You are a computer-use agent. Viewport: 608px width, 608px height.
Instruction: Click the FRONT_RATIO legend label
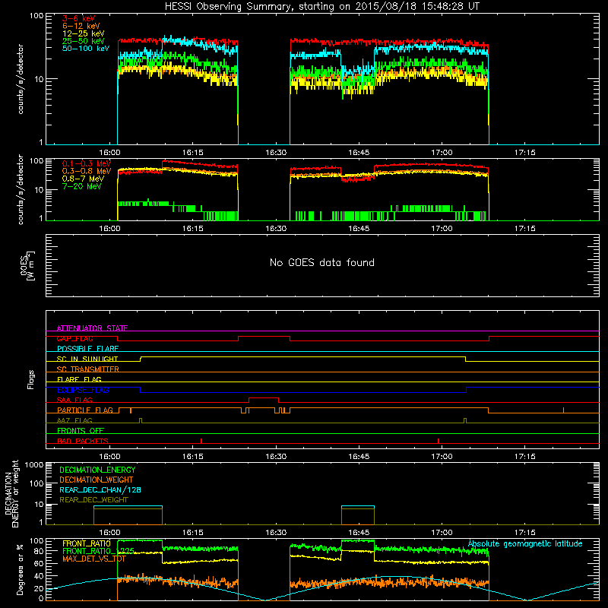[x=86, y=543]
